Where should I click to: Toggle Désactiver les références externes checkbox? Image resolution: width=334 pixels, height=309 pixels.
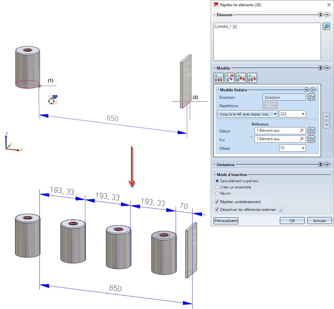tap(217, 210)
